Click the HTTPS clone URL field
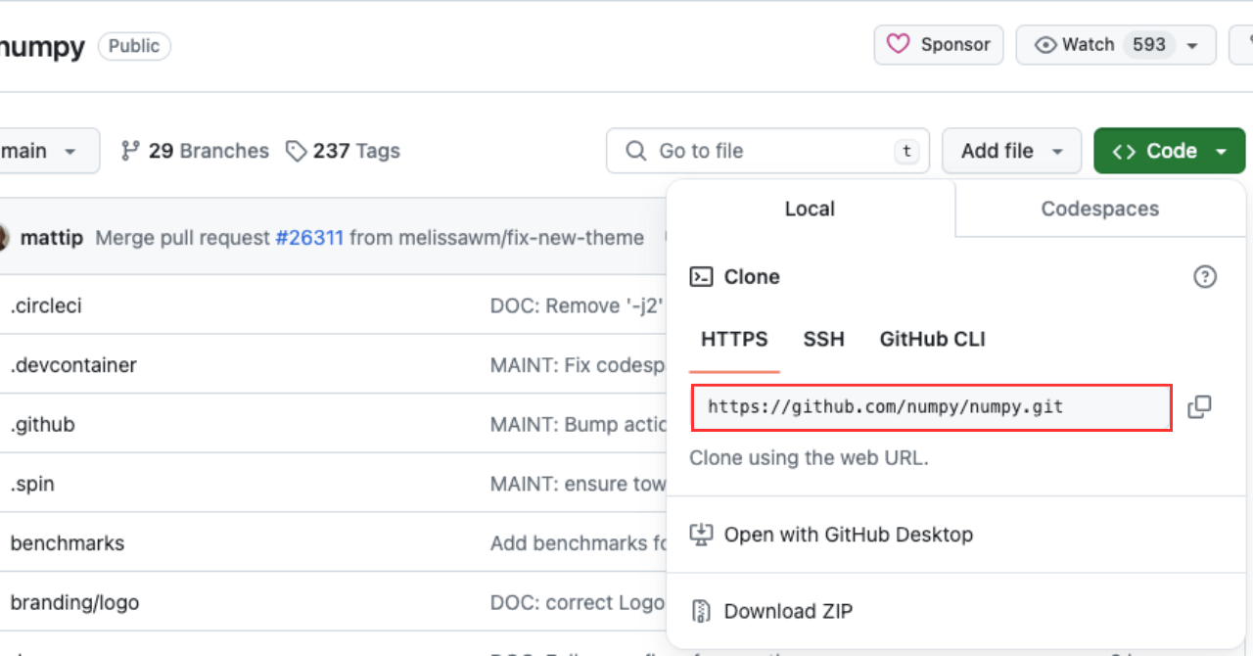Screen dimensions: 1253x656 pos(932,407)
